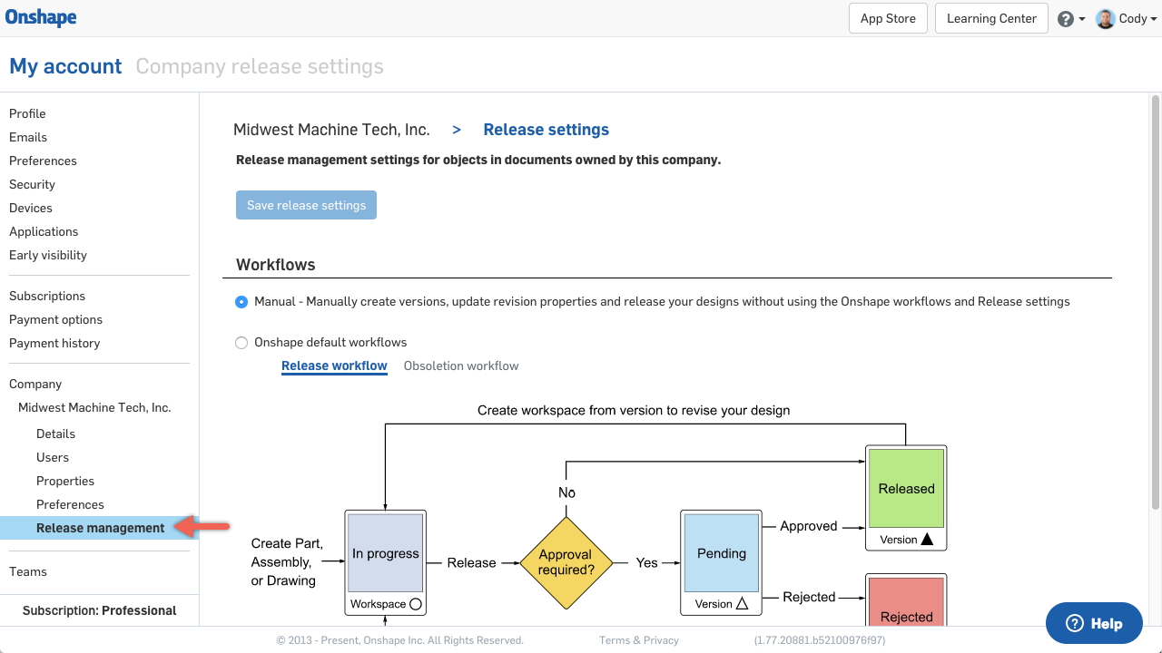This screenshot has height=653, width=1162.
Task: Click the page vertical scrollbar
Action: tap(1156, 301)
